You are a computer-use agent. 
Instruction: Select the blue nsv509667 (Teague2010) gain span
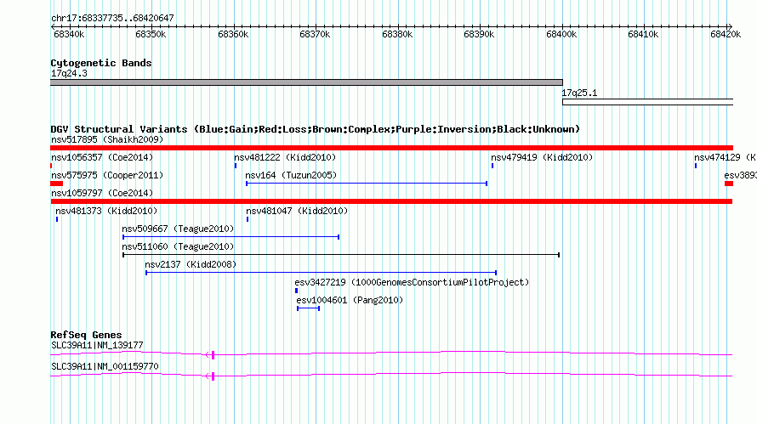(x=231, y=237)
